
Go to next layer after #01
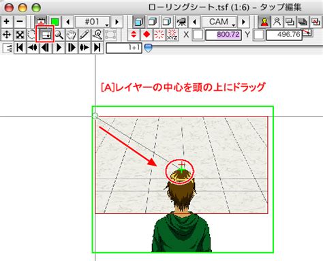[117, 22]
